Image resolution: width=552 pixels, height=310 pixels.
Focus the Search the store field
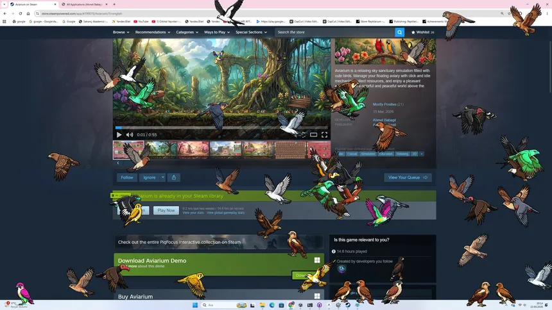tap(335, 32)
